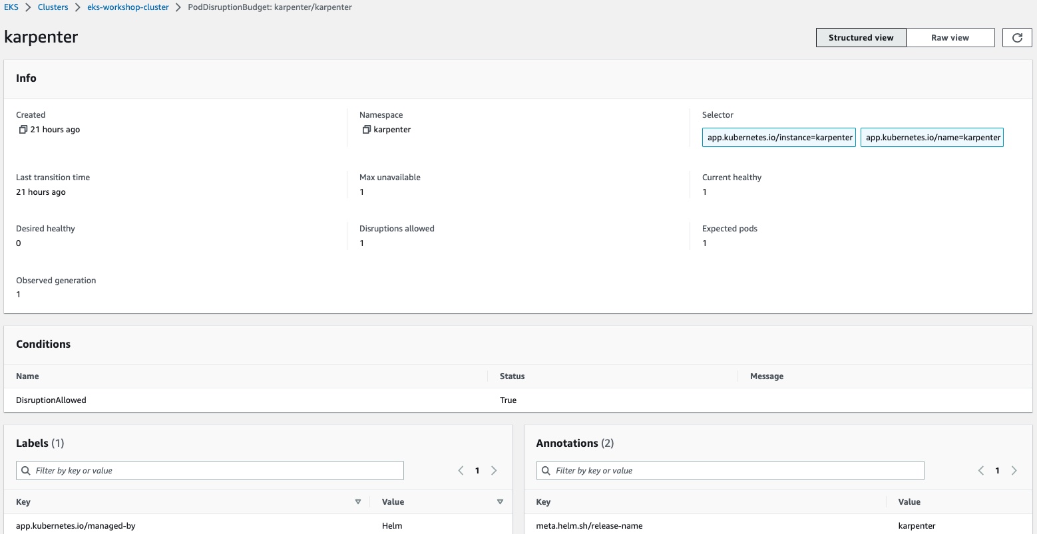The height and width of the screenshot is (534, 1037).
Task: Open EKS breadcrumb link
Action: click(x=11, y=7)
